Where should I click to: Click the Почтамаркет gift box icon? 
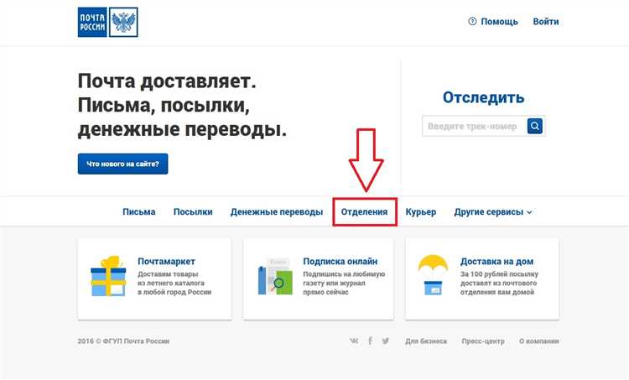point(108,276)
